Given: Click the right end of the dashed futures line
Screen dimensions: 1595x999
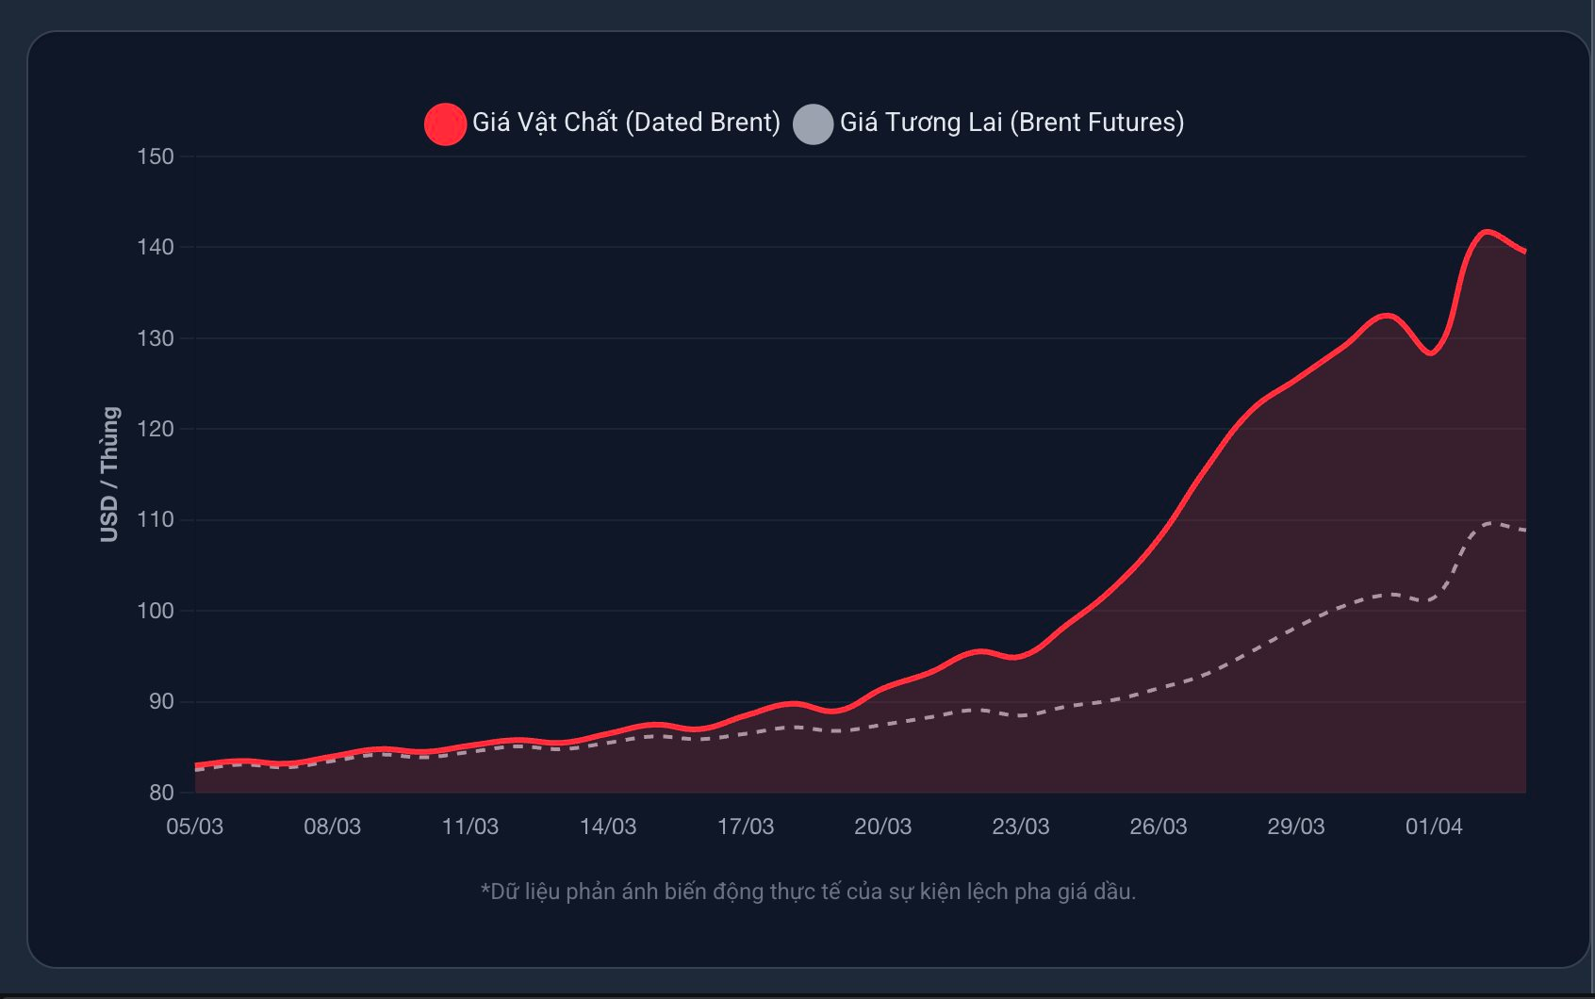Looking at the screenshot, I should click(x=1523, y=530).
